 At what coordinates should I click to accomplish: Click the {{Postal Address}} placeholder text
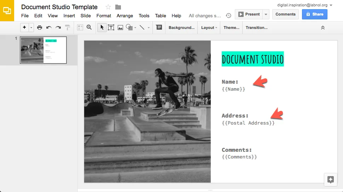[x=248, y=123]
